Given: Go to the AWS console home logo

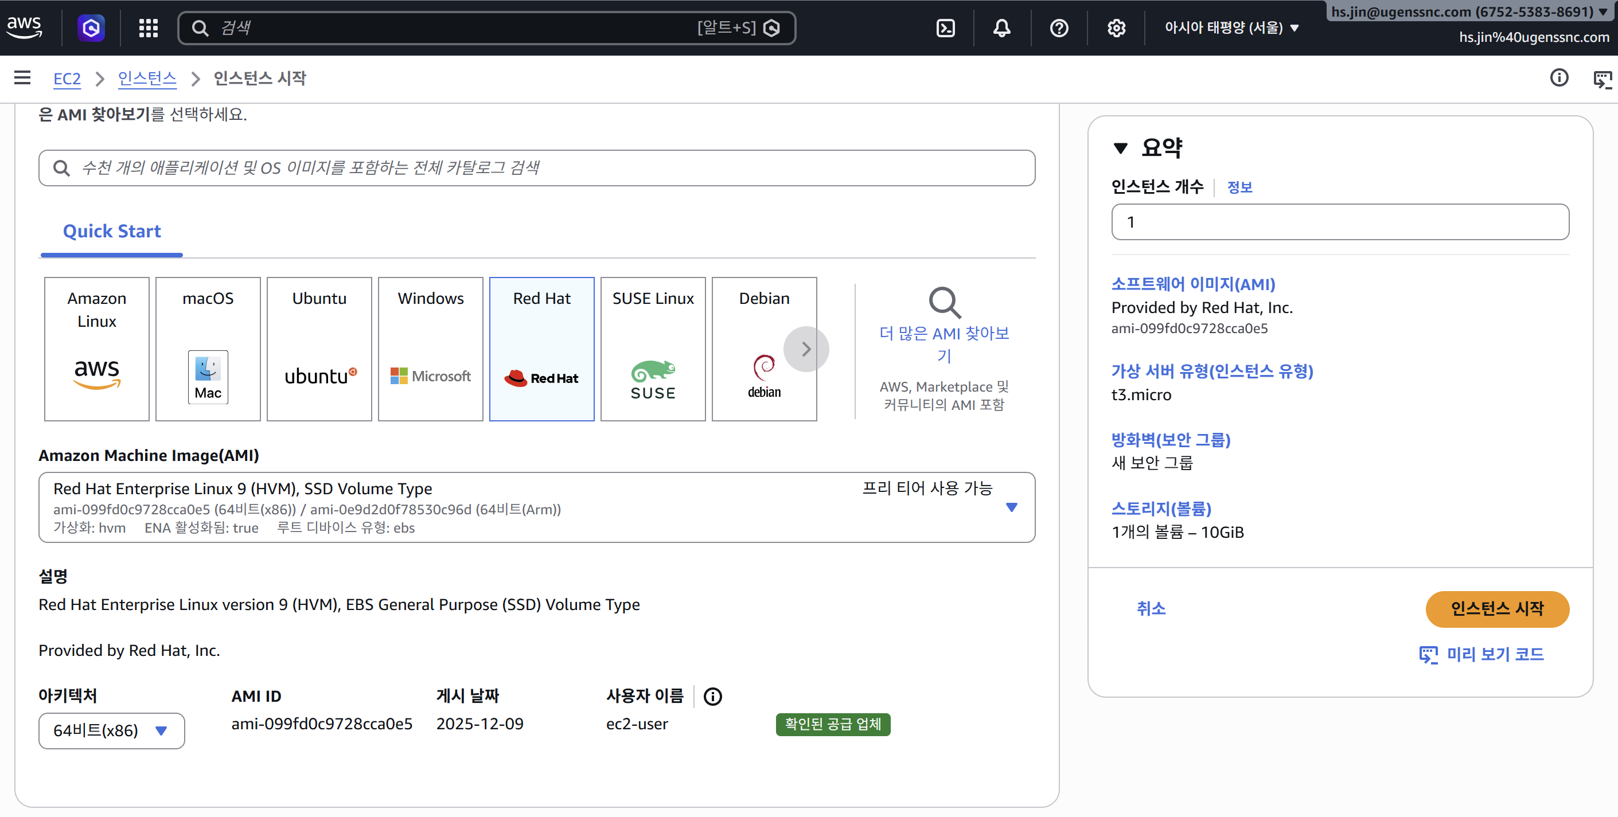Looking at the screenshot, I should click(x=25, y=27).
